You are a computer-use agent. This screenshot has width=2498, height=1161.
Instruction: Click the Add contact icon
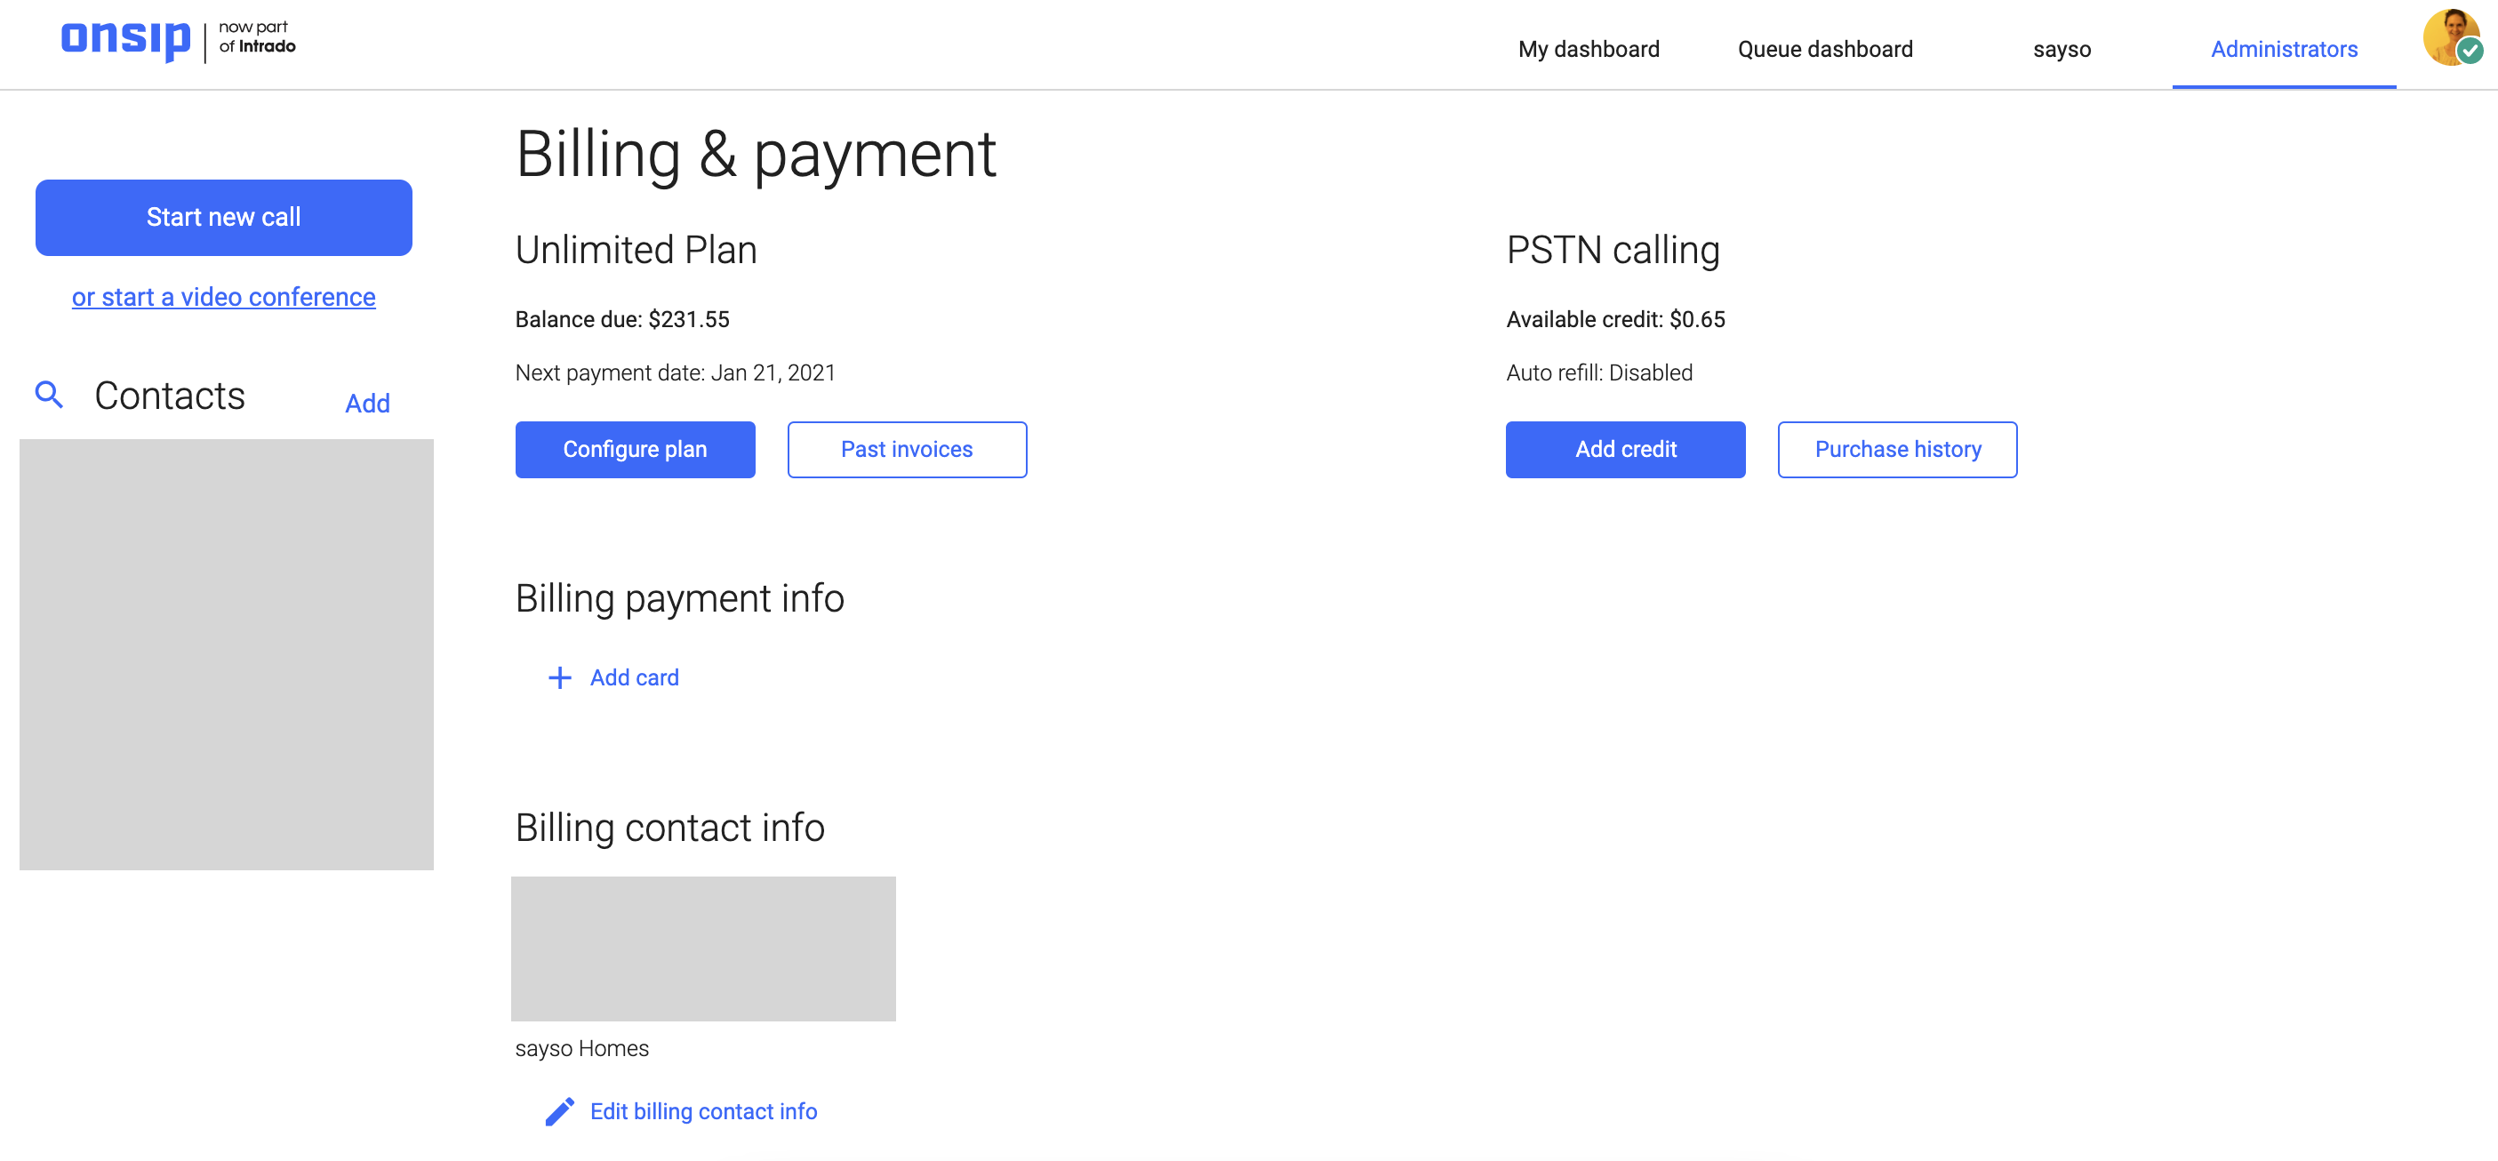pos(366,401)
